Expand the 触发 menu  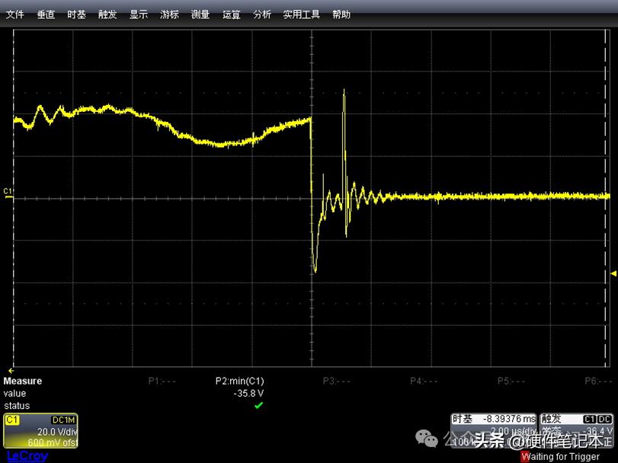107,14
